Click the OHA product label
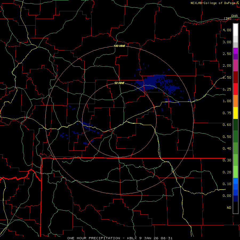The image size is (240, 240). tap(234, 16)
